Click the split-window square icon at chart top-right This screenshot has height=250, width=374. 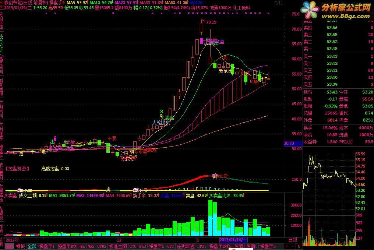pyautogui.click(x=281, y=3)
